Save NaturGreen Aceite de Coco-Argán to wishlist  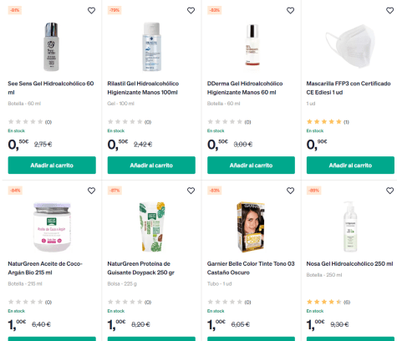91,191
